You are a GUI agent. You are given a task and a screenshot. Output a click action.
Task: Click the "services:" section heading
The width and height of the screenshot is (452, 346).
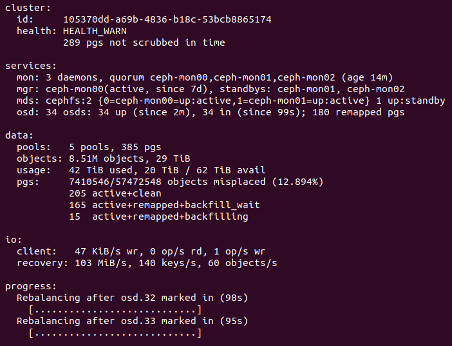tap(31, 66)
